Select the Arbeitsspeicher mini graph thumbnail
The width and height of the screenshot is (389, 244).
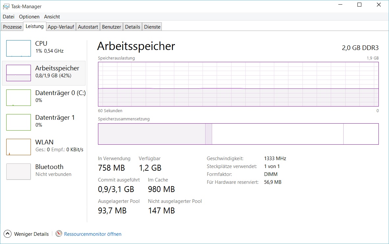(x=18, y=73)
